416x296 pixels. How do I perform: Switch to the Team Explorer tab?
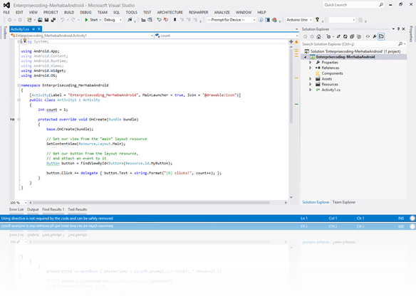tap(344, 202)
